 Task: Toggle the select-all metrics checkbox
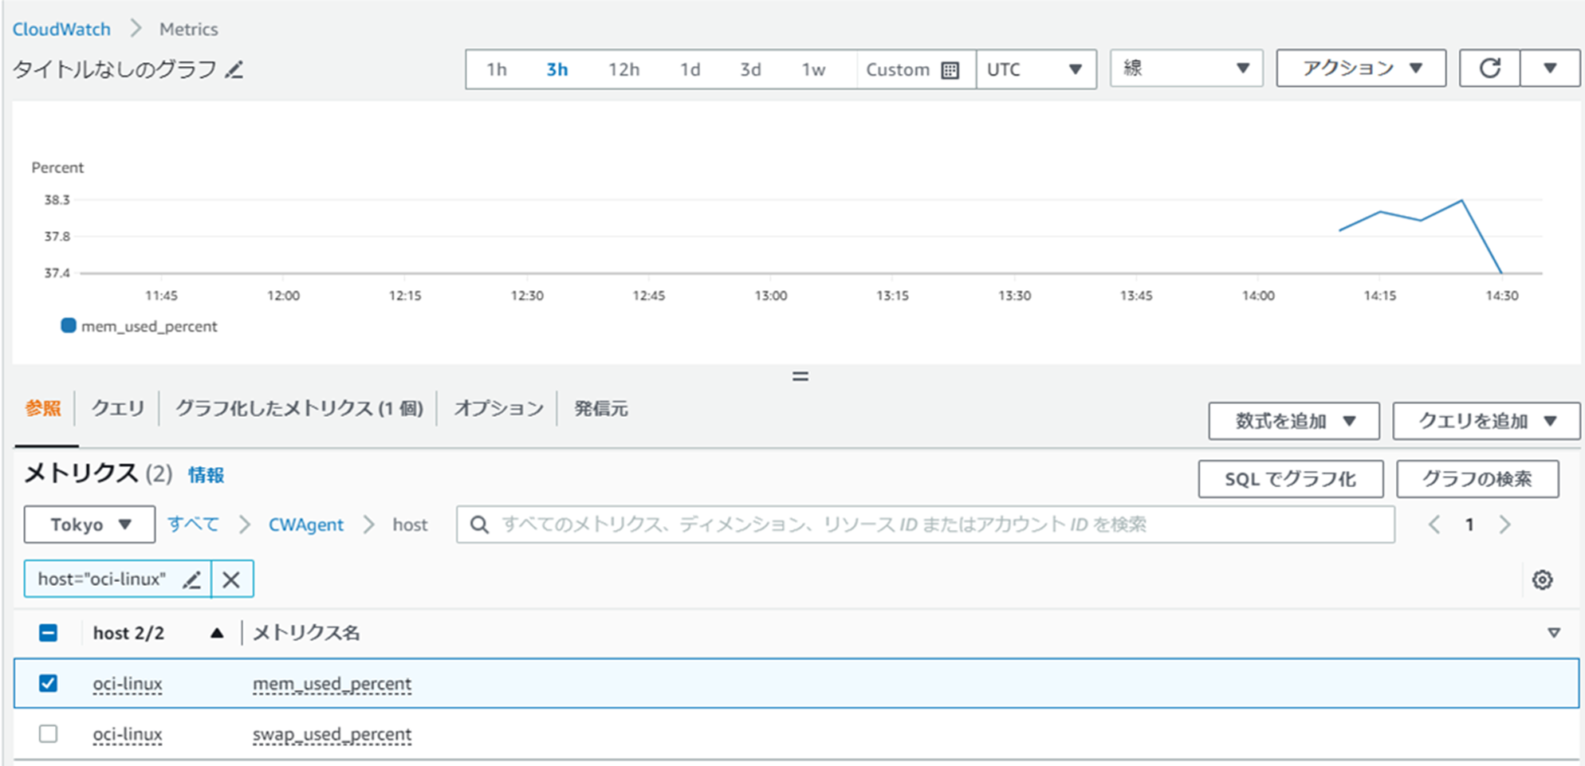pyautogui.click(x=48, y=633)
